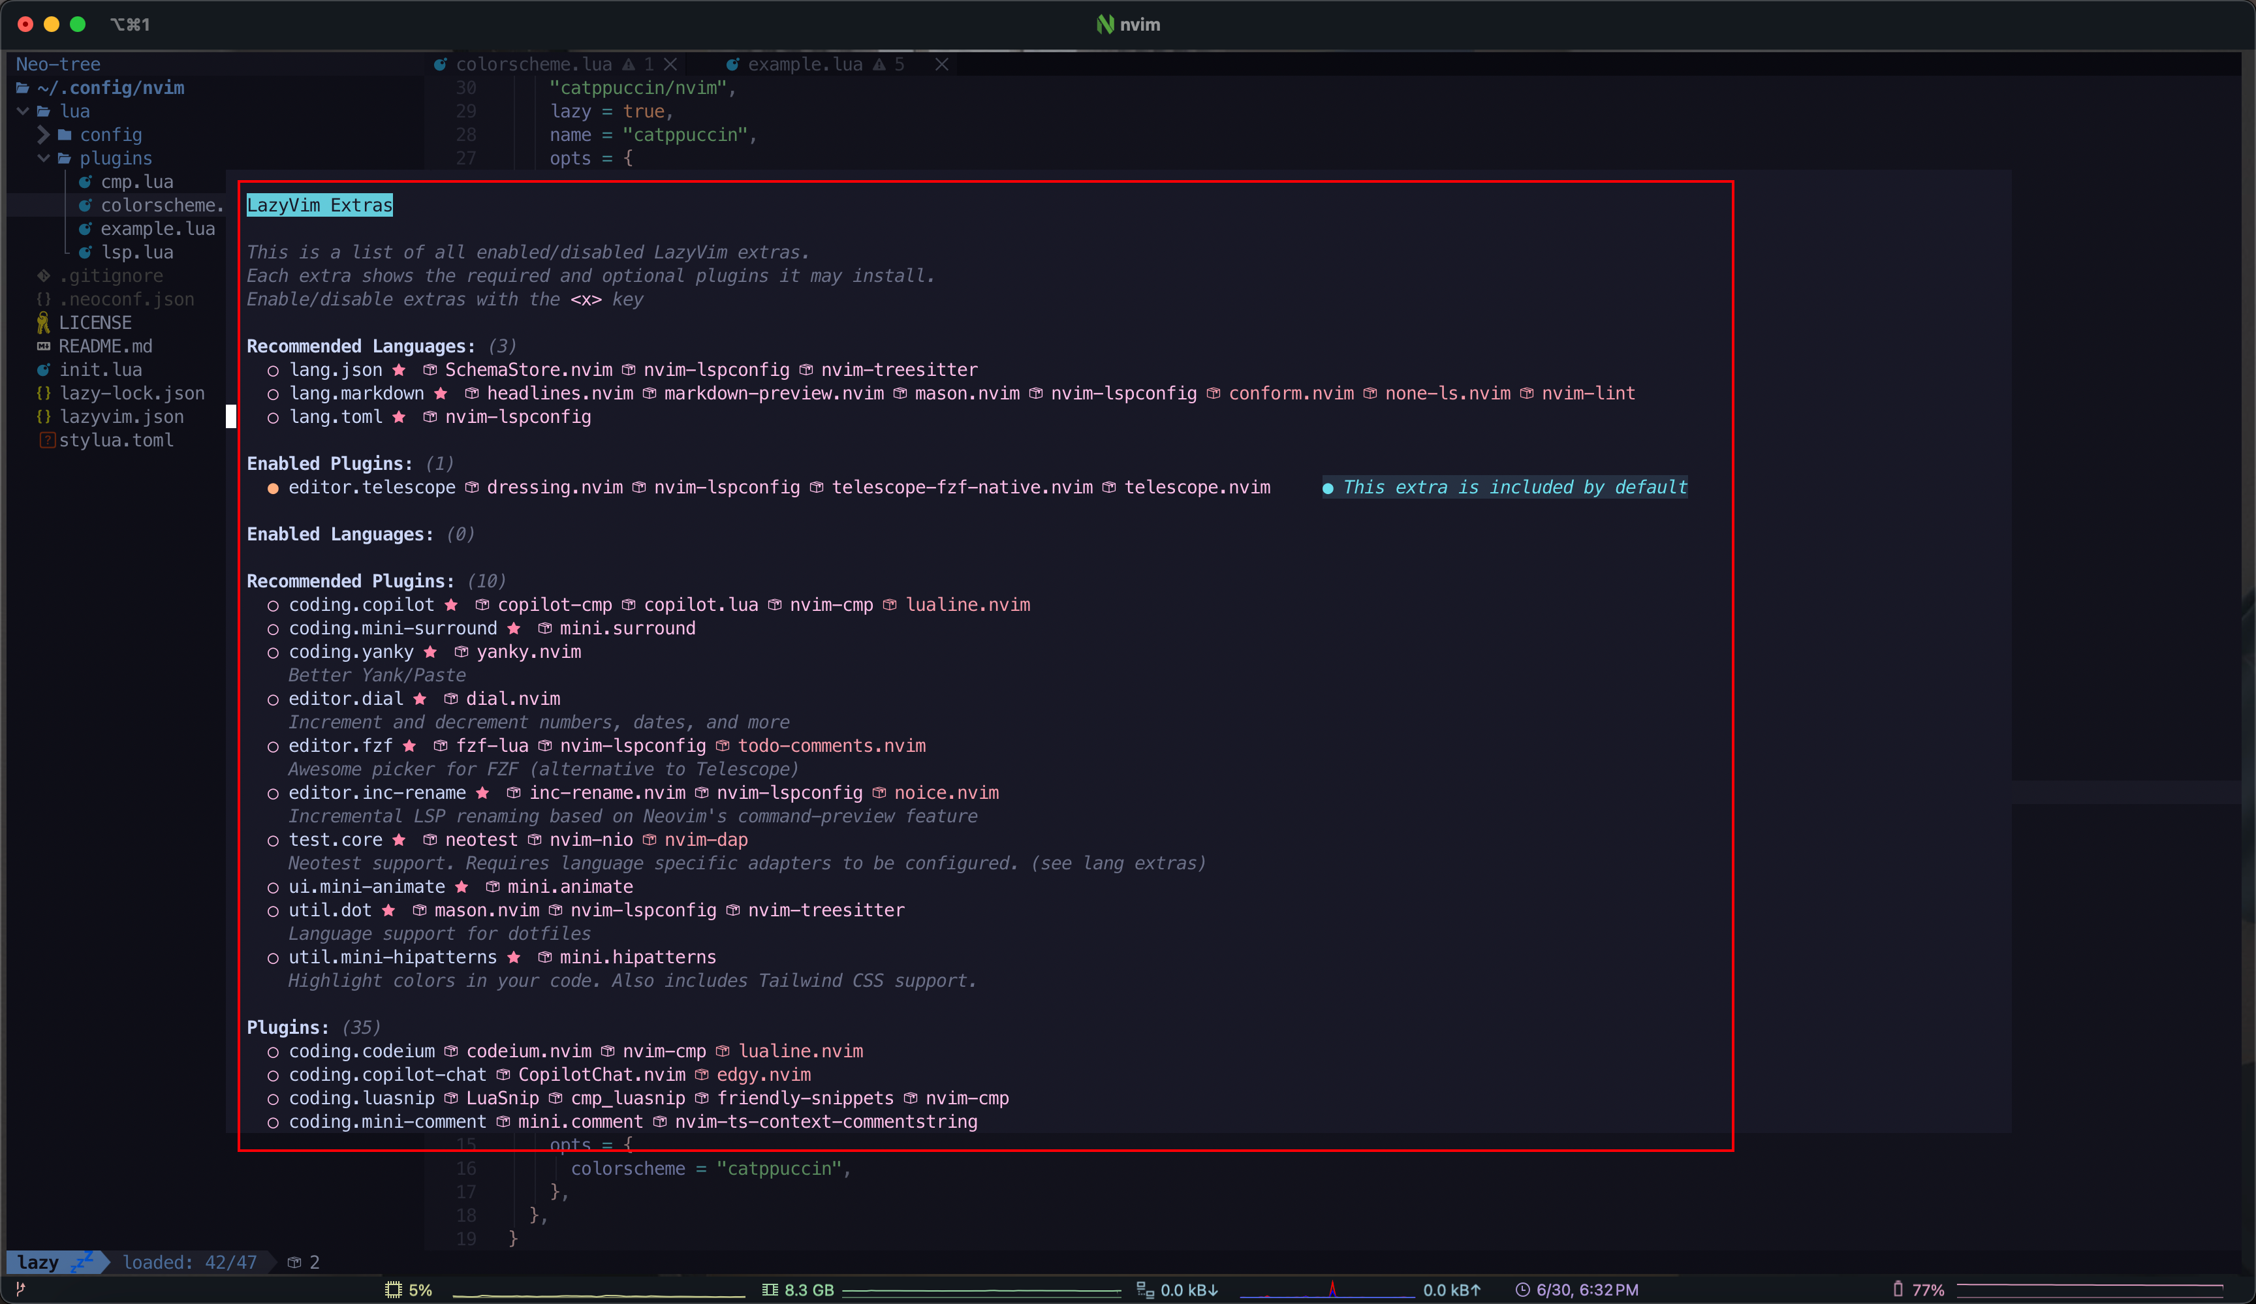The image size is (2256, 1304).
Task: Enable the util.dot extra circle
Action: (x=273, y=911)
